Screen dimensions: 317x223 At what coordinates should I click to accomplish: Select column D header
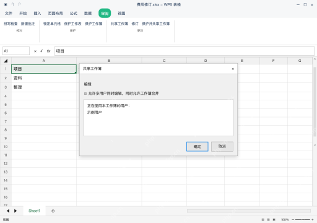206,61
